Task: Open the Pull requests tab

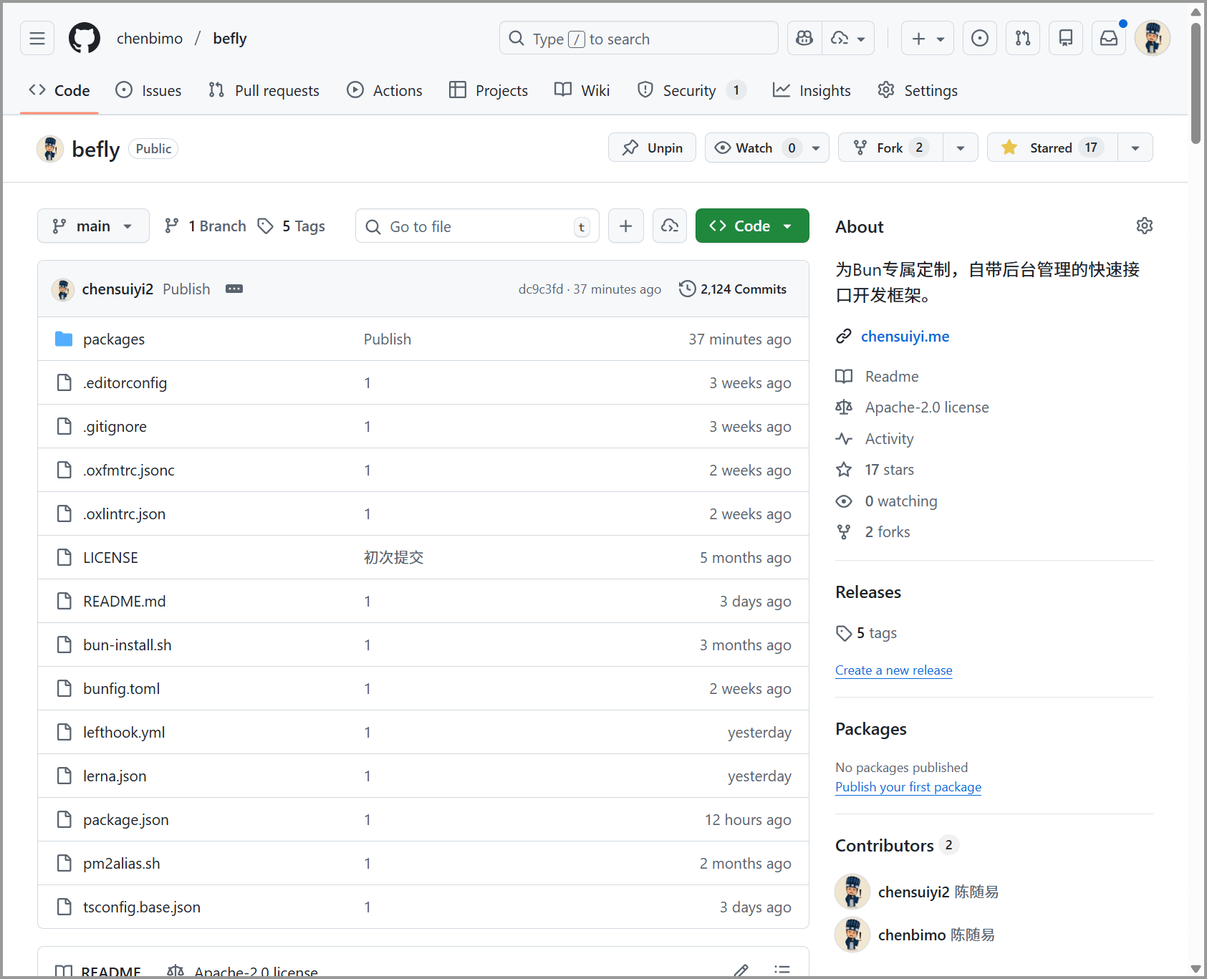Action: (264, 91)
